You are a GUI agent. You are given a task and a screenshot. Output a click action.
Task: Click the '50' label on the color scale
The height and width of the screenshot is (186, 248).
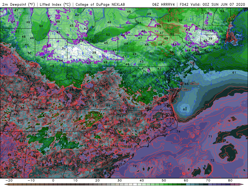tap(164, 180)
